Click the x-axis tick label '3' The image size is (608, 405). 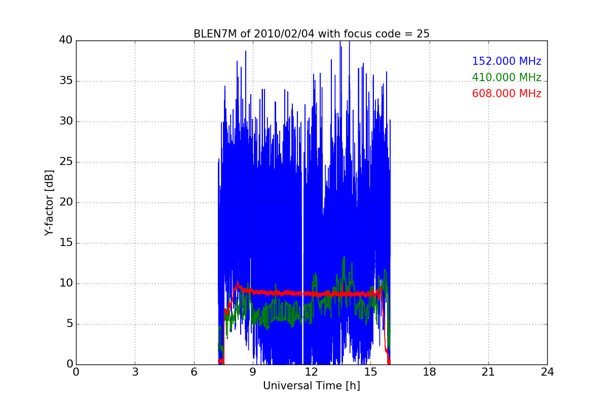pos(135,372)
